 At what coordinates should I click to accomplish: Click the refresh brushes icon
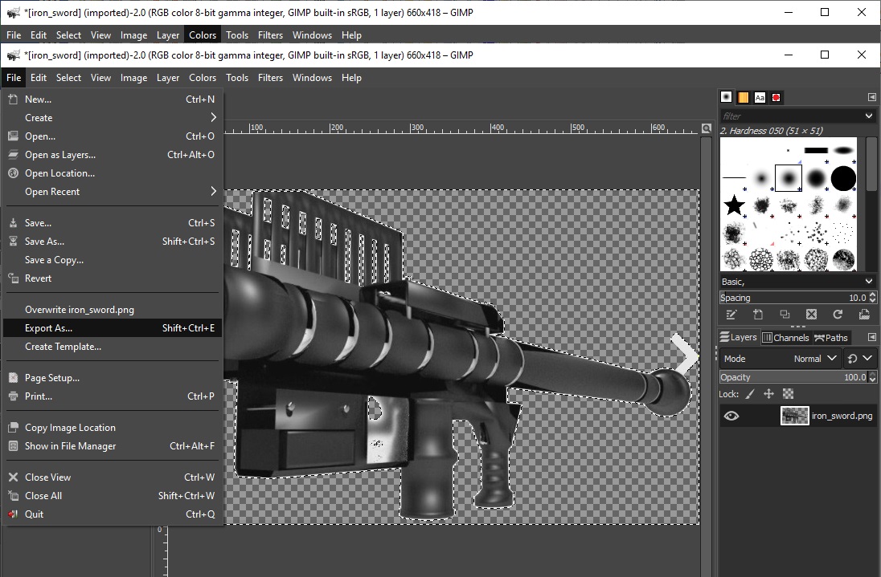pyautogui.click(x=838, y=315)
